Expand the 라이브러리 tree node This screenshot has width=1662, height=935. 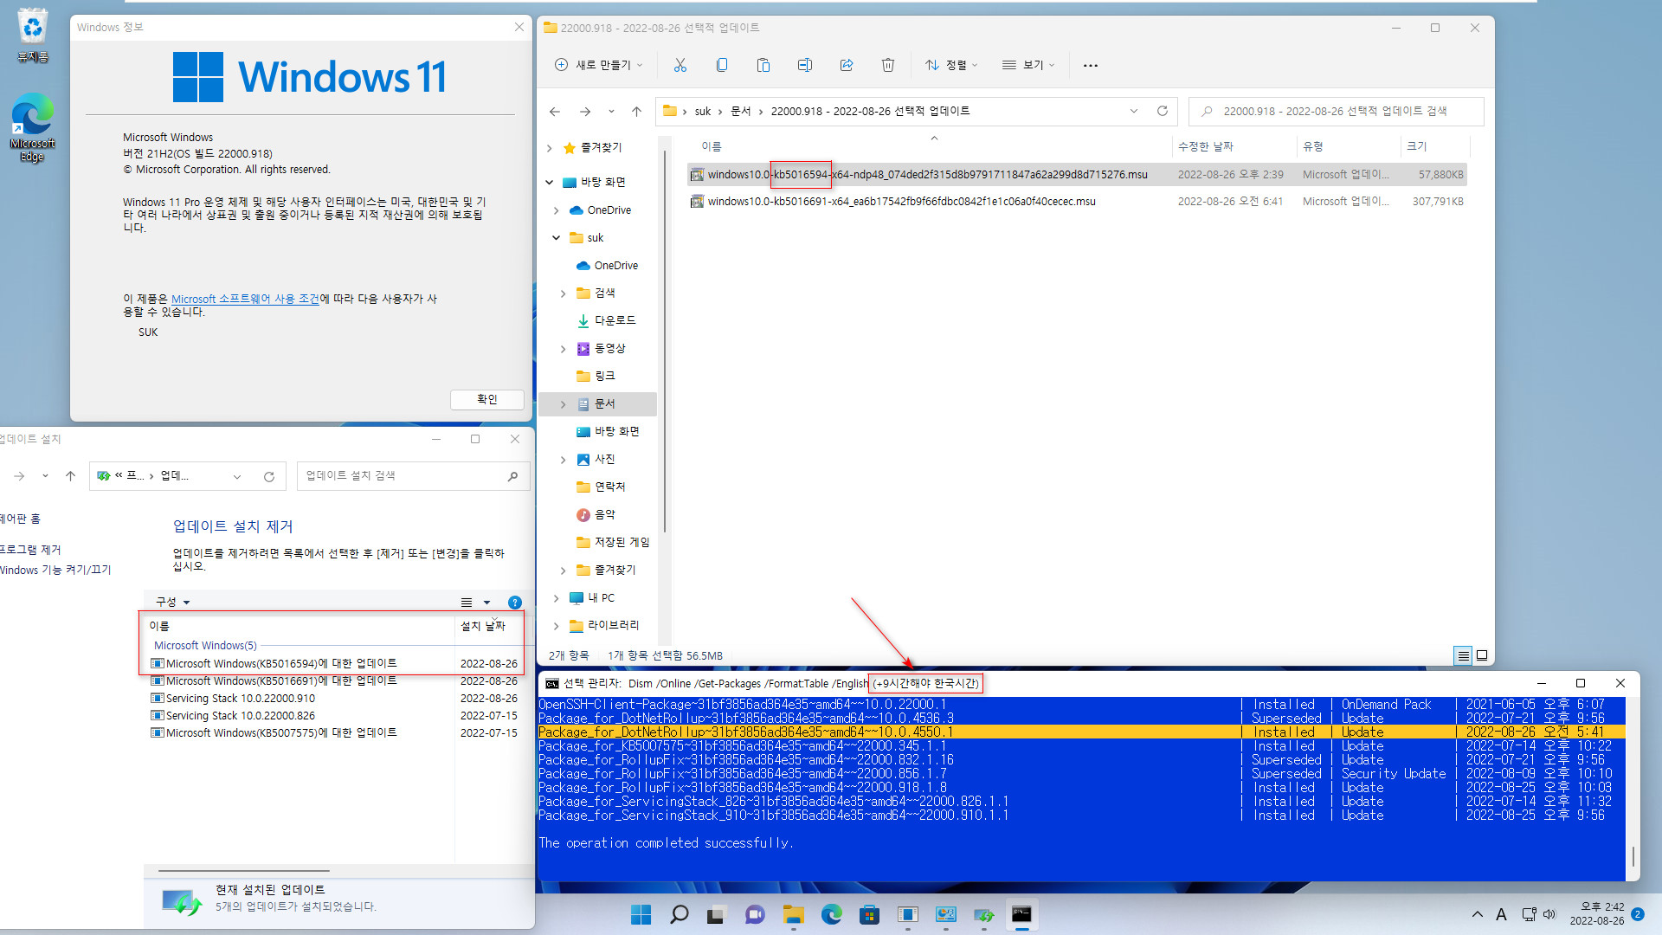[556, 626]
